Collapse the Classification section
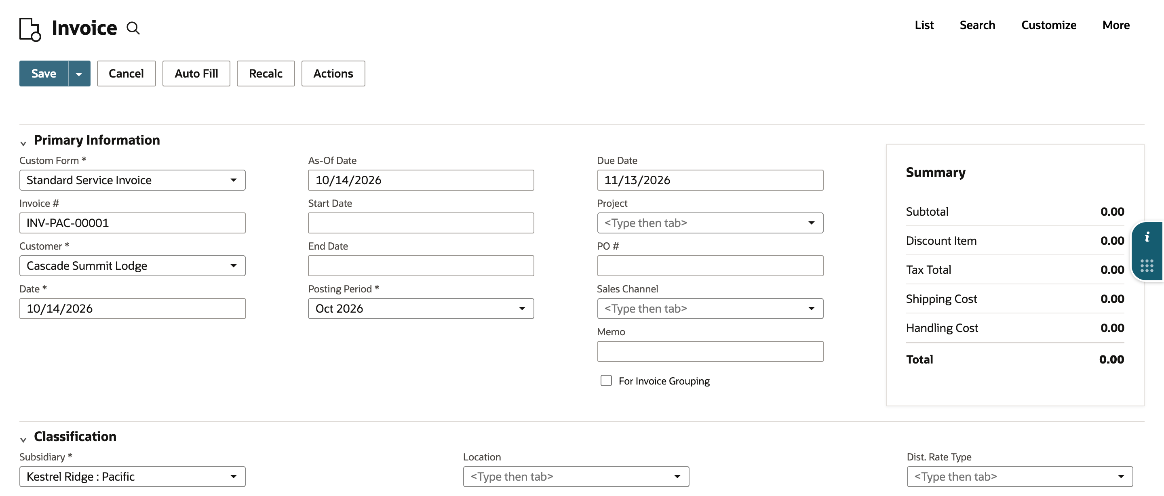The width and height of the screenshot is (1164, 496). (x=23, y=439)
